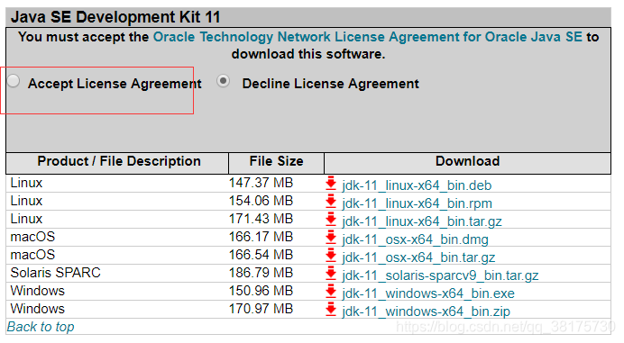Click the Java SE Development Kit 11 heading
The height and width of the screenshot is (343, 624).
(x=115, y=17)
